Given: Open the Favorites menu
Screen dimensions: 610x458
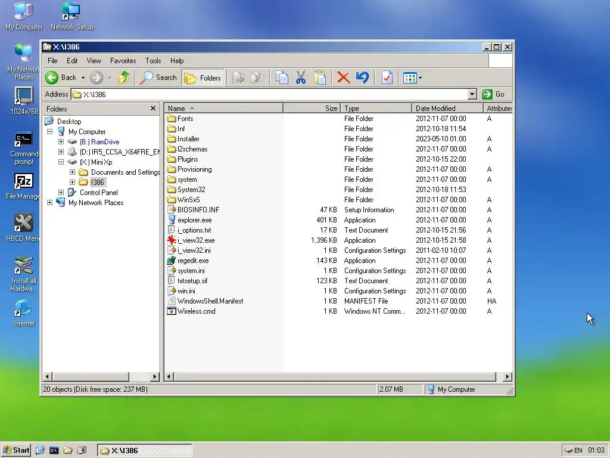Looking at the screenshot, I should tap(123, 61).
